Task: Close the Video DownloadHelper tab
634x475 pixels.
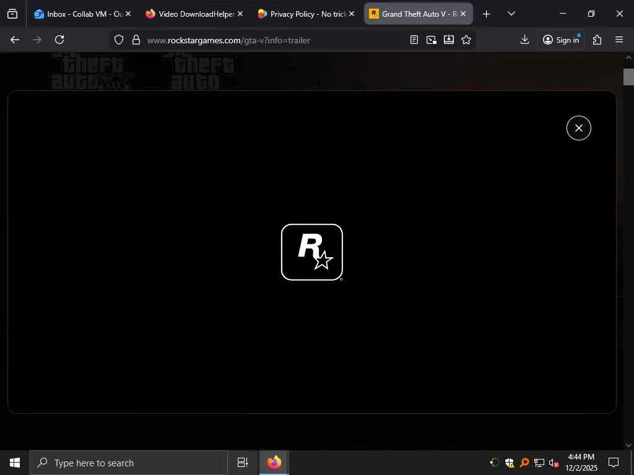Action: point(240,14)
